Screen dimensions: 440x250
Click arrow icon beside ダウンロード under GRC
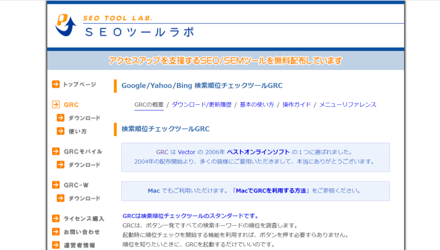[61, 118]
